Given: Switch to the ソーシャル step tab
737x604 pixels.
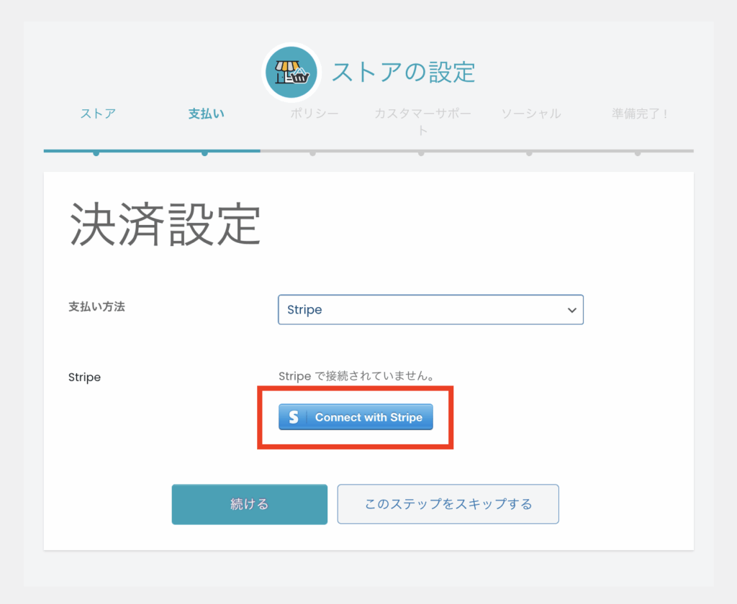Looking at the screenshot, I should pyautogui.click(x=530, y=114).
